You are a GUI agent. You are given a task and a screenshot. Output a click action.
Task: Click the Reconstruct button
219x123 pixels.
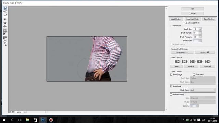(x=182, y=52)
